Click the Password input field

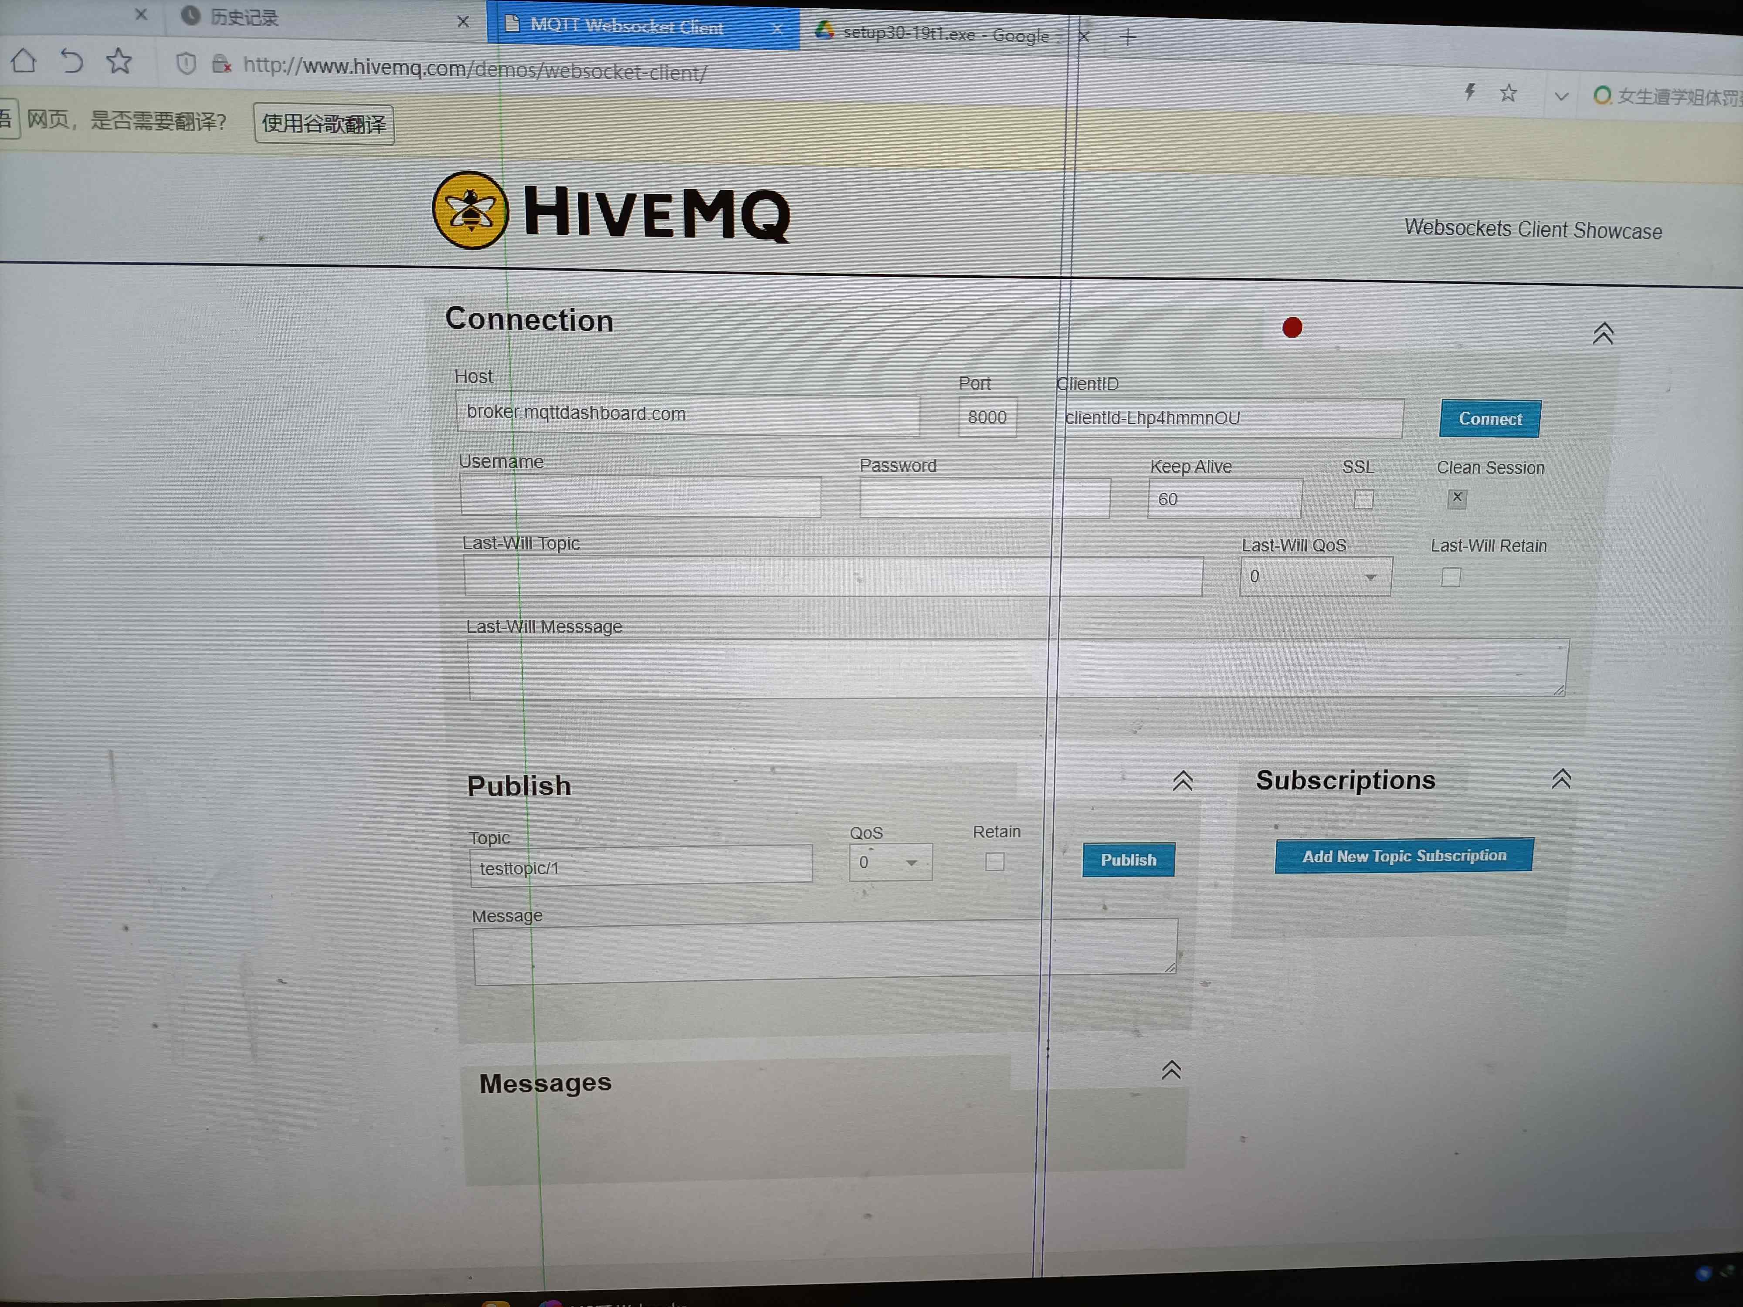[985, 499]
